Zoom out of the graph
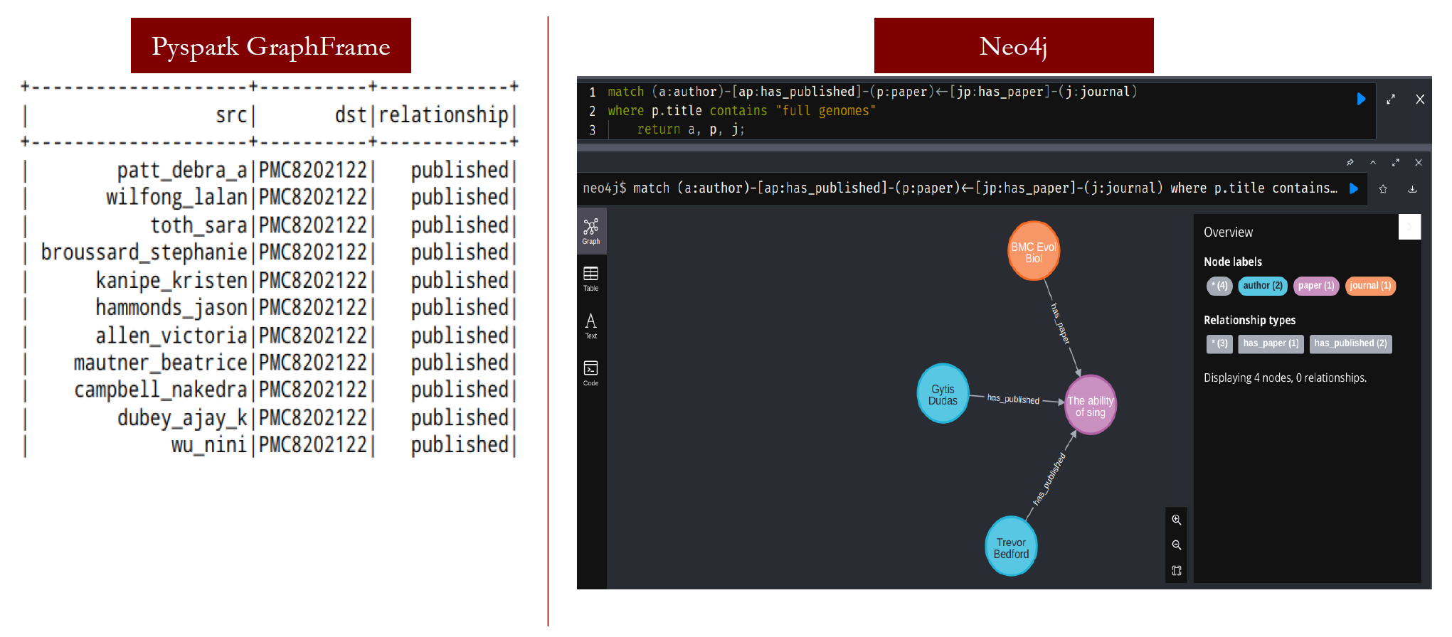This screenshot has height=637, width=1452. click(1177, 545)
